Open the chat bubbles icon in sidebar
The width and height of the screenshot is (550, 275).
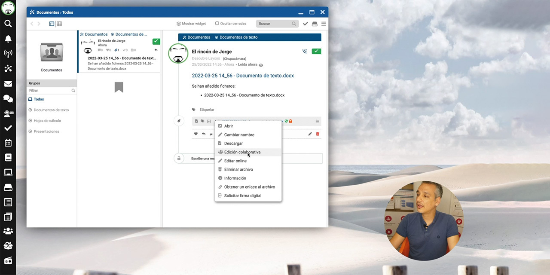8,99
